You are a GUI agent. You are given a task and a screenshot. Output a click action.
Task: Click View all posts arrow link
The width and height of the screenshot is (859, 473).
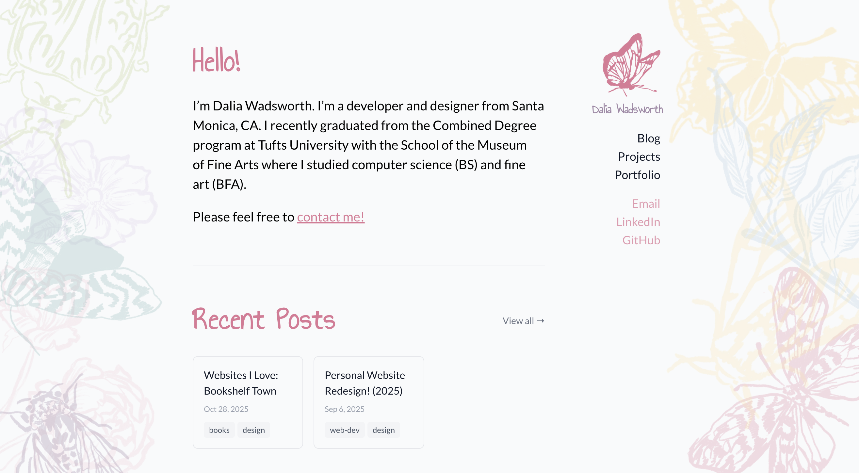[523, 321]
